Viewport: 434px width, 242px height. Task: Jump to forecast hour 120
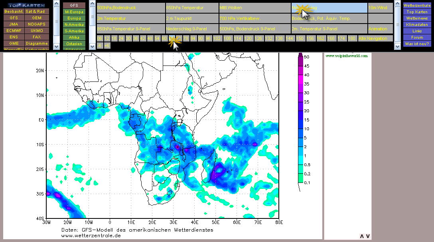click(x=248, y=38)
